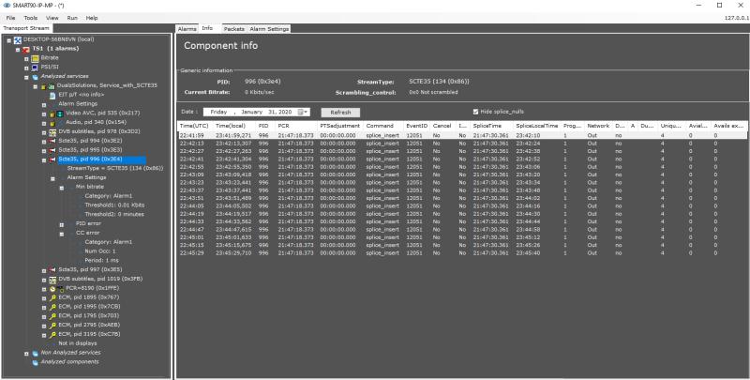The height and width of the screenshot is (380, 750).
Task: Uncheck the Hide splice_nulls checkbox
Action: (x=475, y=112)
